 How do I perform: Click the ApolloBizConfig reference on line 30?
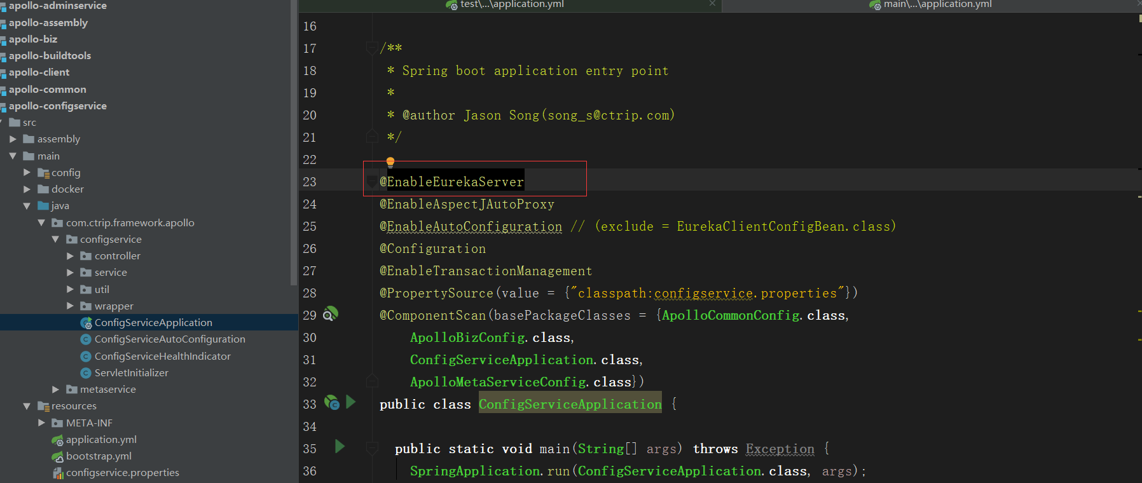[468, 337]
